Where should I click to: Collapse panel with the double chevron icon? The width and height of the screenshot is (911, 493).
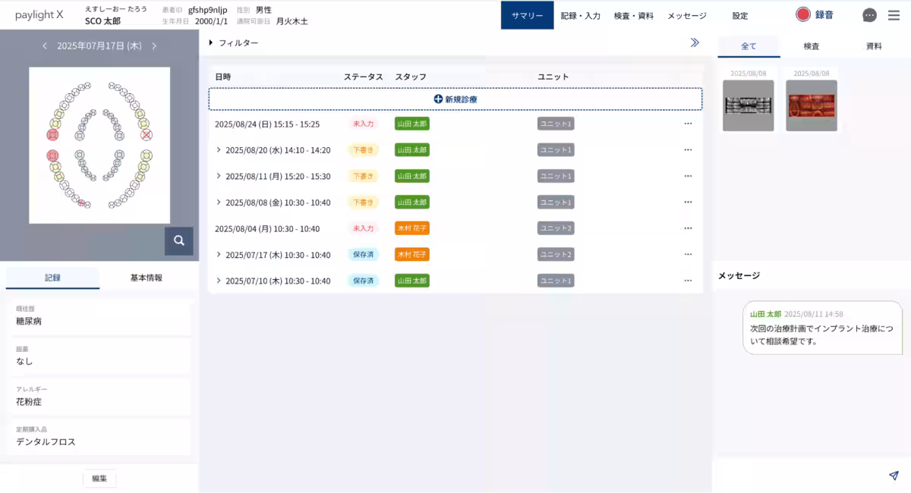coord(695,42)
